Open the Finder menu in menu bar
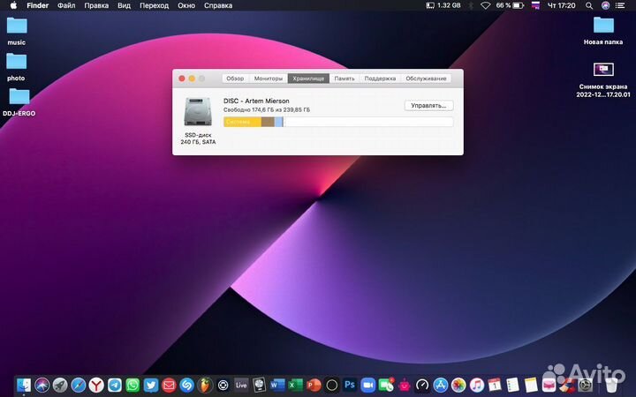Viewport: 636px width, 397px height. pyautogui.click(x=38, y=5)
